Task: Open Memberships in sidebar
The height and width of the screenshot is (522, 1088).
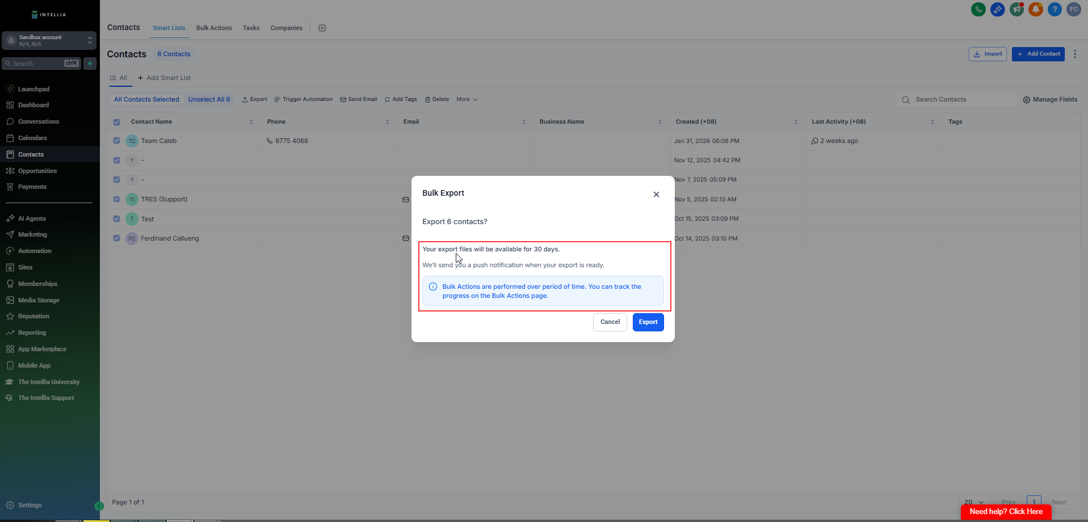Action: coord(37,284)
